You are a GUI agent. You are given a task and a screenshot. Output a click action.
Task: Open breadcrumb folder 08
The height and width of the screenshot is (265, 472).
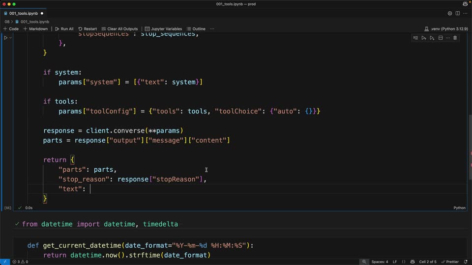point(7,22)
